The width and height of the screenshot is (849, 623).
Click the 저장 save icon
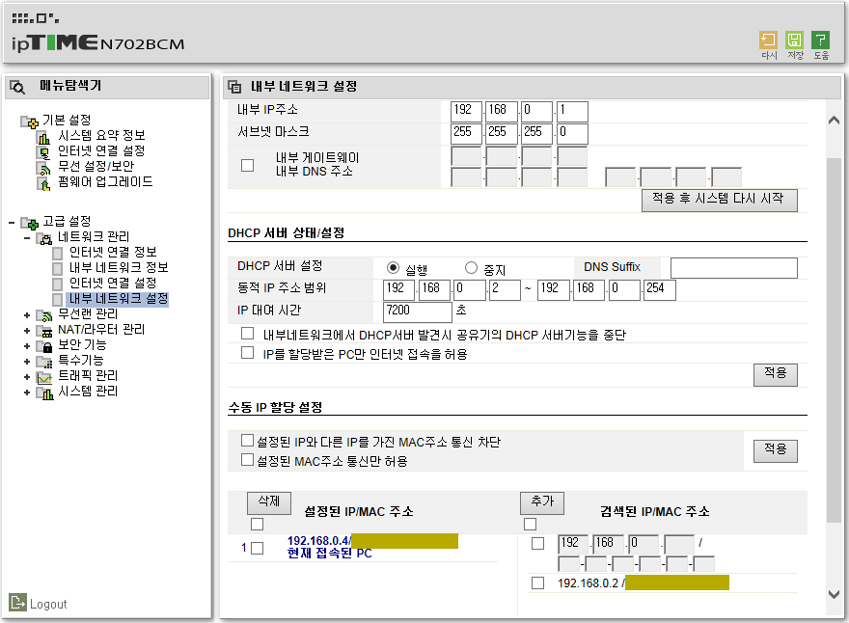coord(794,41)
